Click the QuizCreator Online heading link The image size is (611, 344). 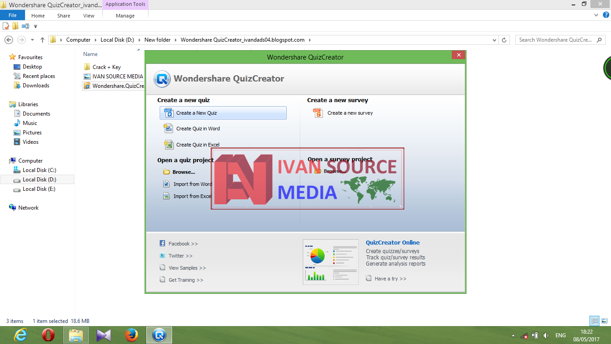pyautogui.click(x=393, y=242)
